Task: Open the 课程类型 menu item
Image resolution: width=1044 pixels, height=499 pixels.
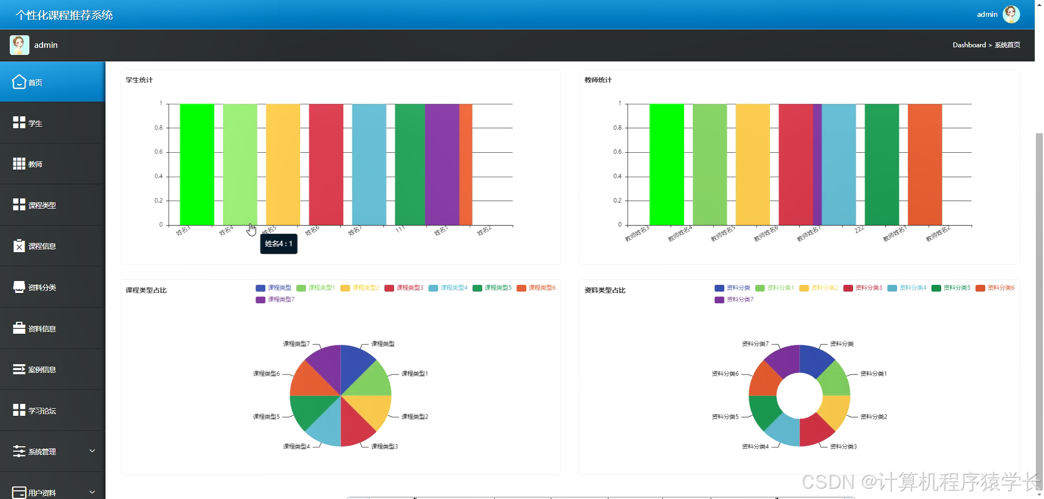Action: (53, 205)
